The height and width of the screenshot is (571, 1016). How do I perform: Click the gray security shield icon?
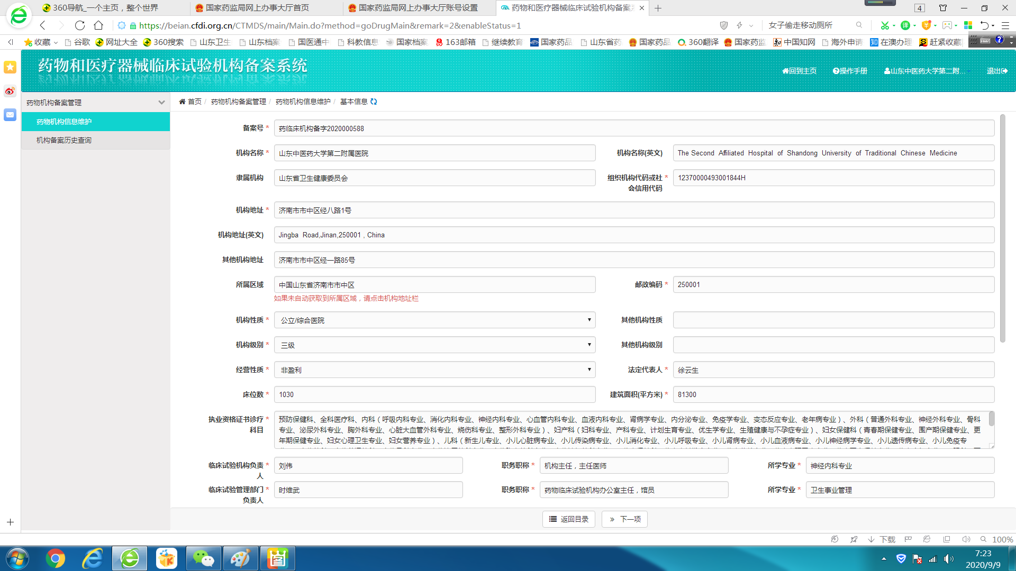tap(724, 25)
